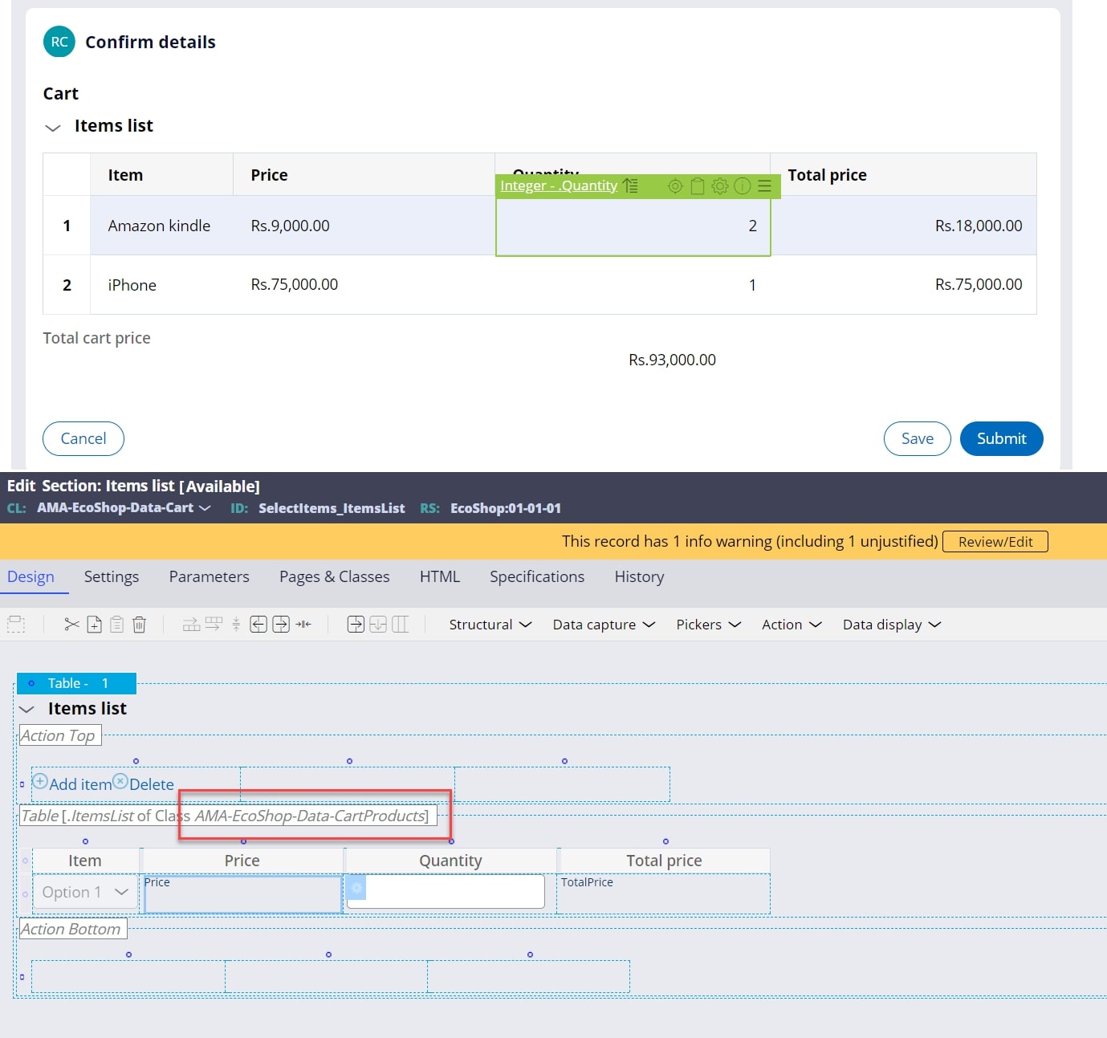Open the Specifications tab

pyautogui.click(x=537, y=576)
